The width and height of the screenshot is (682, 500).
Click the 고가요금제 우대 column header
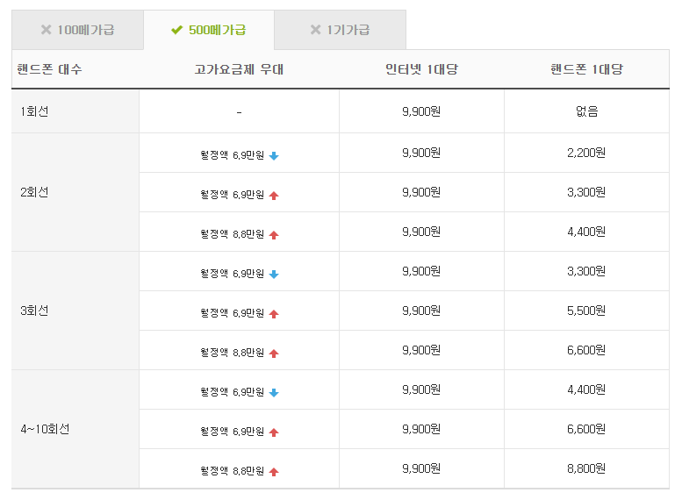coord(239,69)
